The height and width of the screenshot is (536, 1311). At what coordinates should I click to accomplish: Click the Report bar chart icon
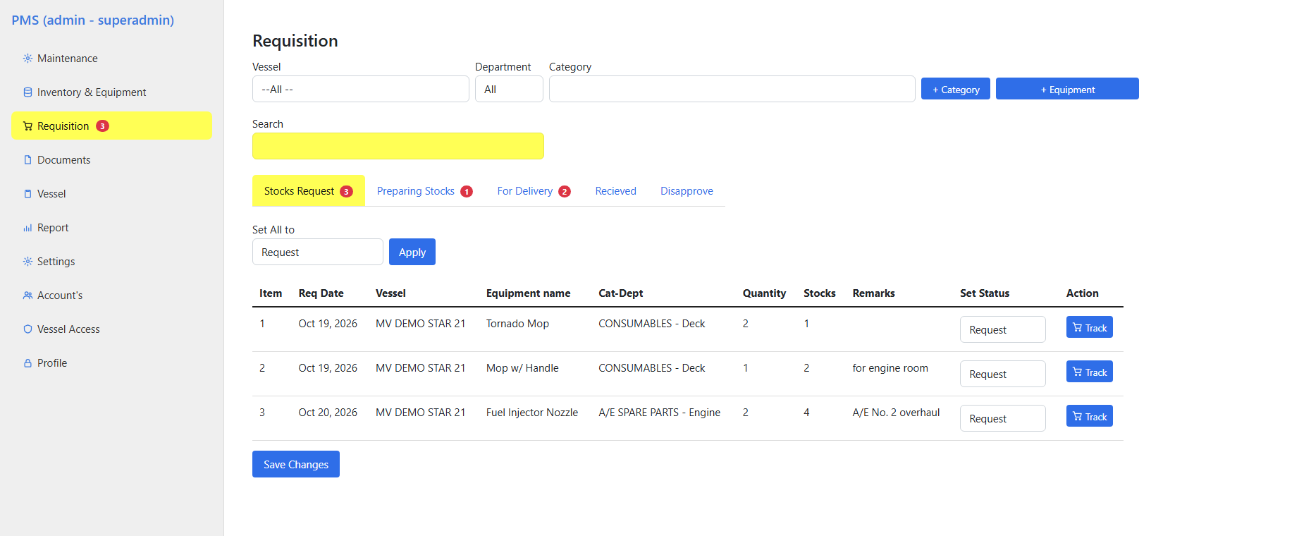point(27,228)
